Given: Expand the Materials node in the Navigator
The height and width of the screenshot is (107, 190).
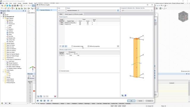Looking at the screenshot, I should coord(5,20).
